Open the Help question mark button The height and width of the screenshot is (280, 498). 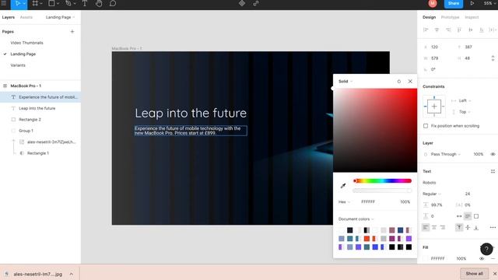pos(486,249)
